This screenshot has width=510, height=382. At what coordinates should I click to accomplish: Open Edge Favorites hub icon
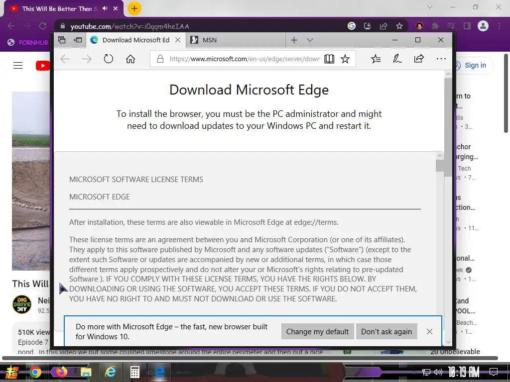click(x=376, y=59)
